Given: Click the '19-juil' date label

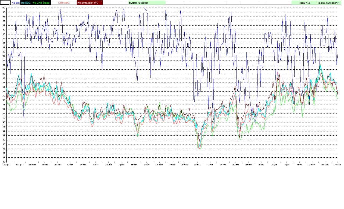Looking at the screenshot, I should coord(300,164).
